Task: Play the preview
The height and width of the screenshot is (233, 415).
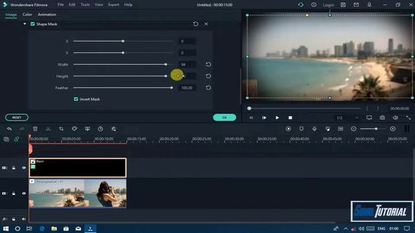Action: point(277,118)
